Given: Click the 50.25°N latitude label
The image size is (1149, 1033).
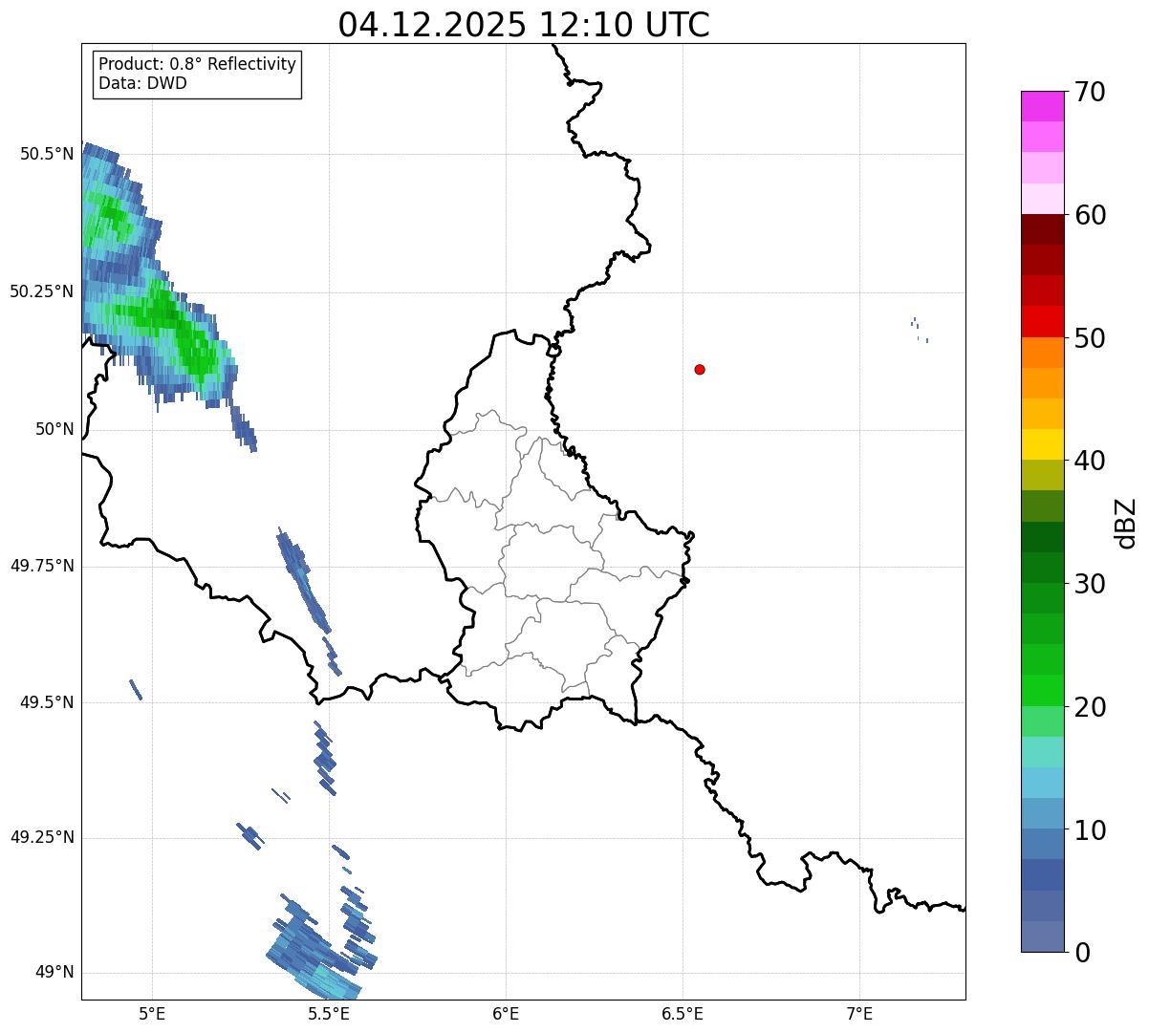Looking at the screenshot, I should tap(42, 291).
